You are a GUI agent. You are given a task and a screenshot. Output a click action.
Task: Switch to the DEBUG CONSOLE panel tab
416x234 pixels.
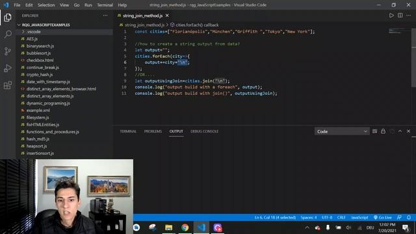(x=204, y=131)
